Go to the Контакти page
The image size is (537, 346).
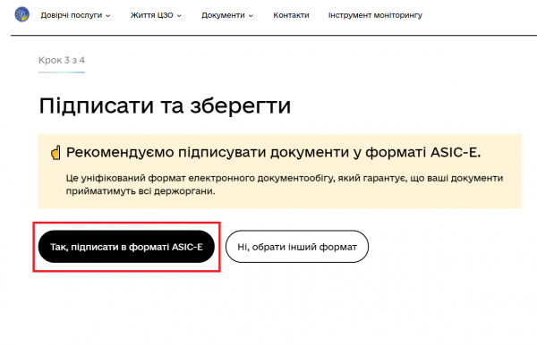tap(291, 15)
